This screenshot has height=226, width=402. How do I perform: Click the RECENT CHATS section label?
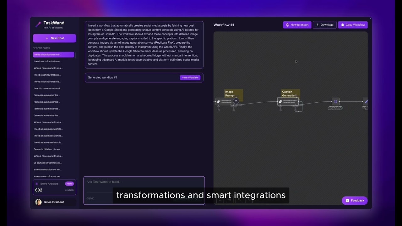pyautogui.click(x=41, y=48)
